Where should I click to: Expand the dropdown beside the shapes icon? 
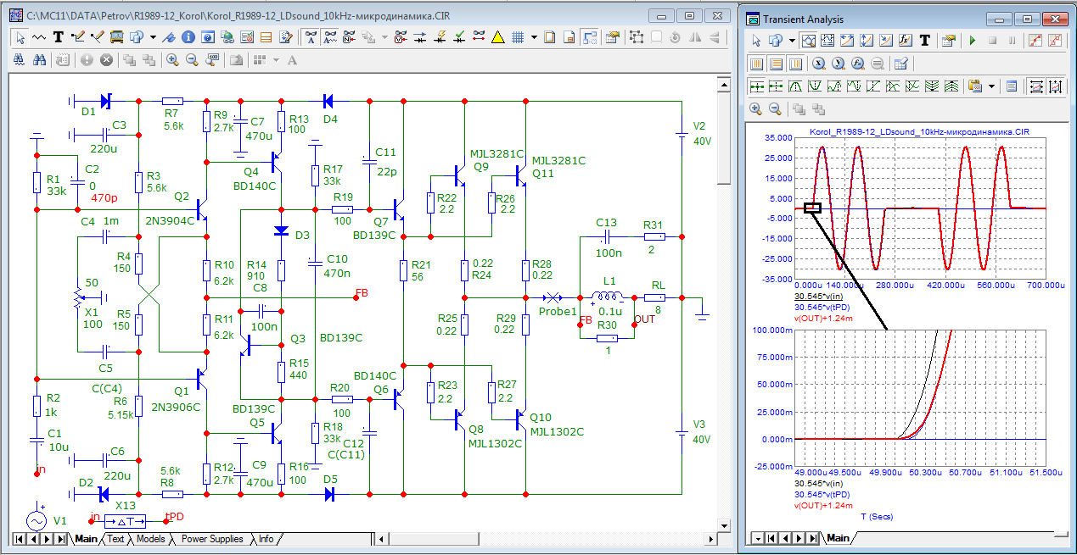[153, 37]
